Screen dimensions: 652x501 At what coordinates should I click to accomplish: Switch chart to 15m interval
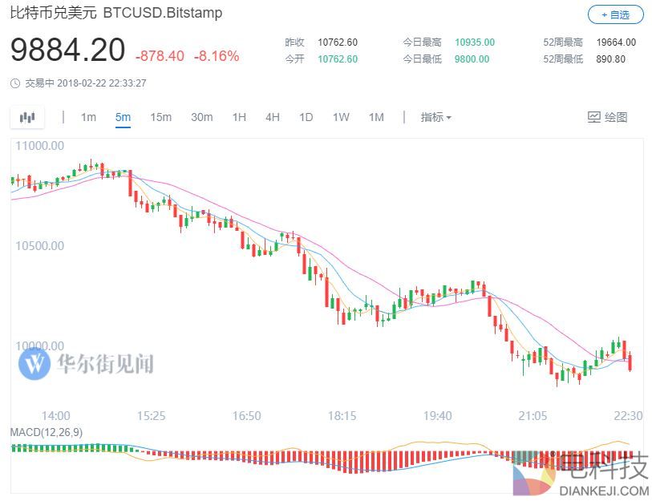tap(160, 118)
